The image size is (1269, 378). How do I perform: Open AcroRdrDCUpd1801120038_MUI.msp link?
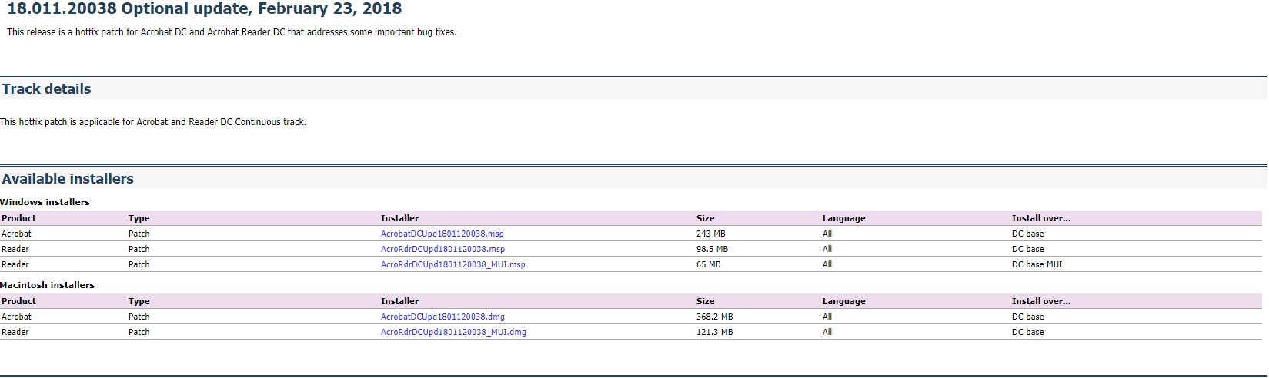pos(452,264)
